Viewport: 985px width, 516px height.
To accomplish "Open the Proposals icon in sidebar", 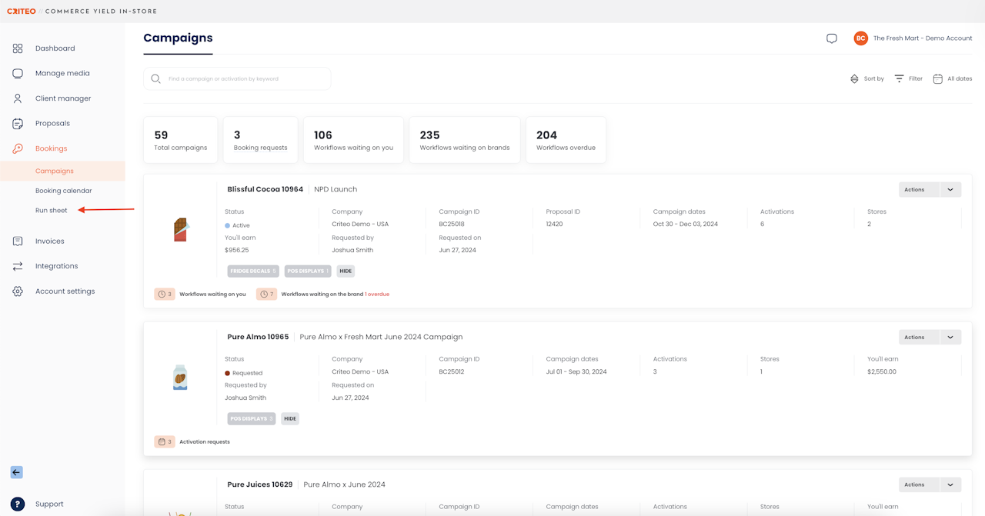I will 18,124.
